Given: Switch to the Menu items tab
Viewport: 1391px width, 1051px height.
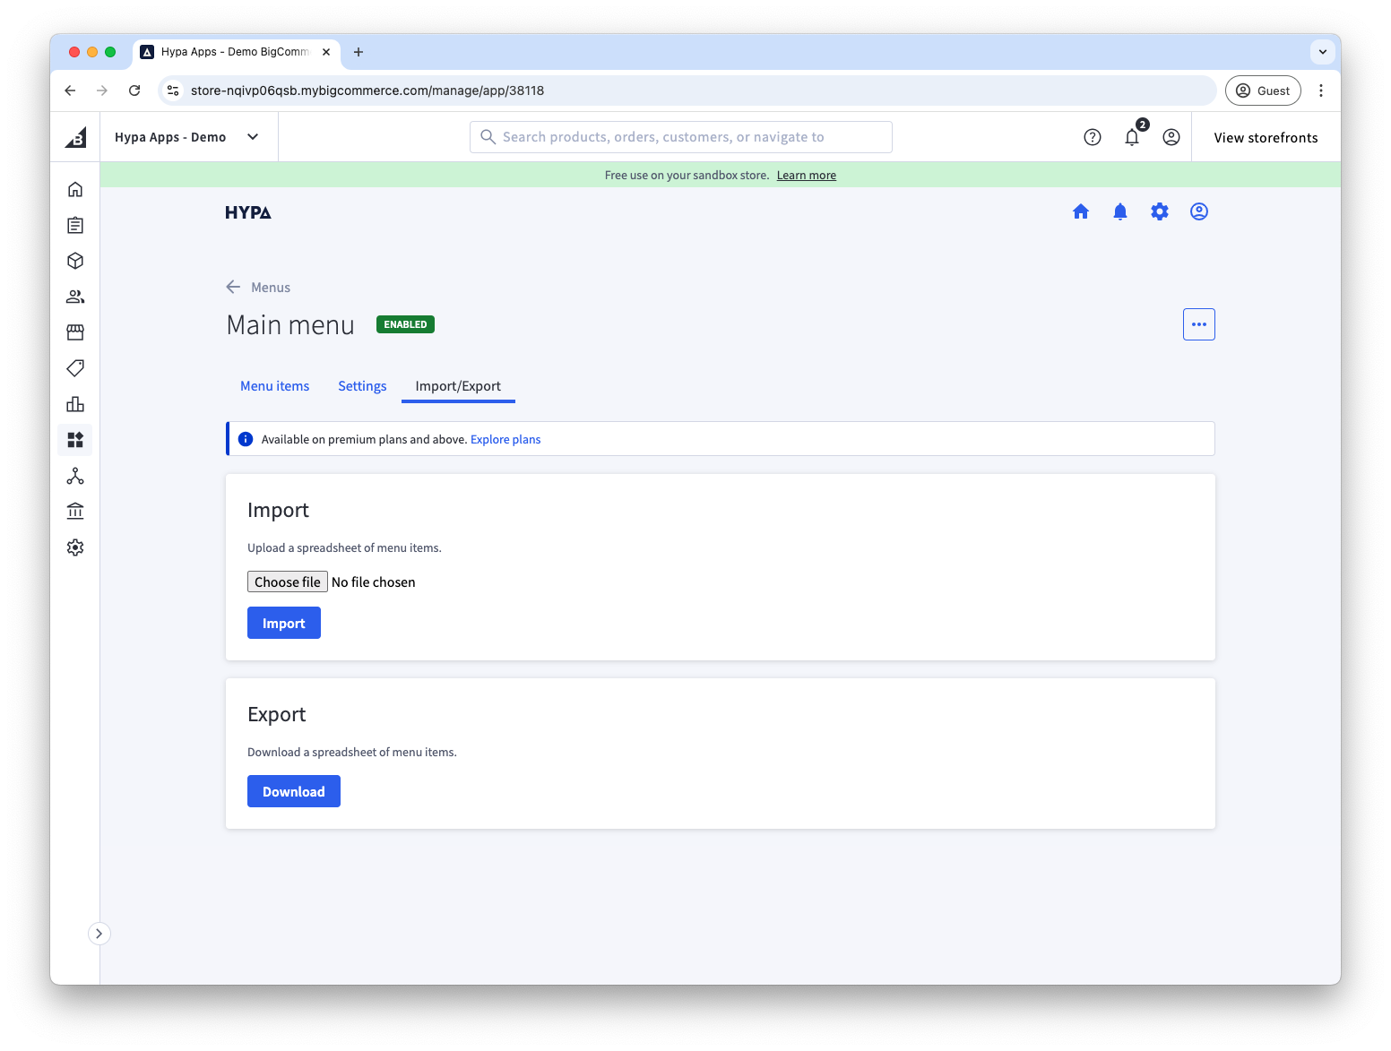Looking at the screenshot, I should [x=274, y=386].
